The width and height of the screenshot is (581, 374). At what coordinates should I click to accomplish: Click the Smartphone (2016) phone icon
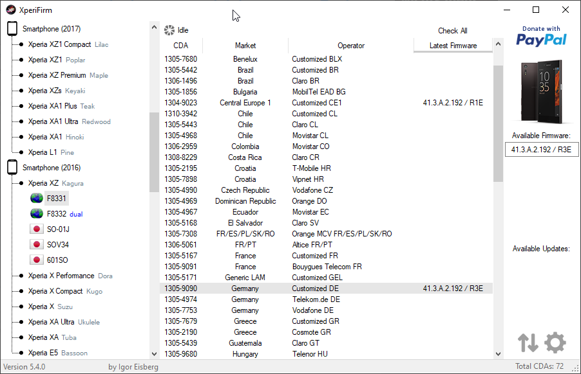(12, 168)
